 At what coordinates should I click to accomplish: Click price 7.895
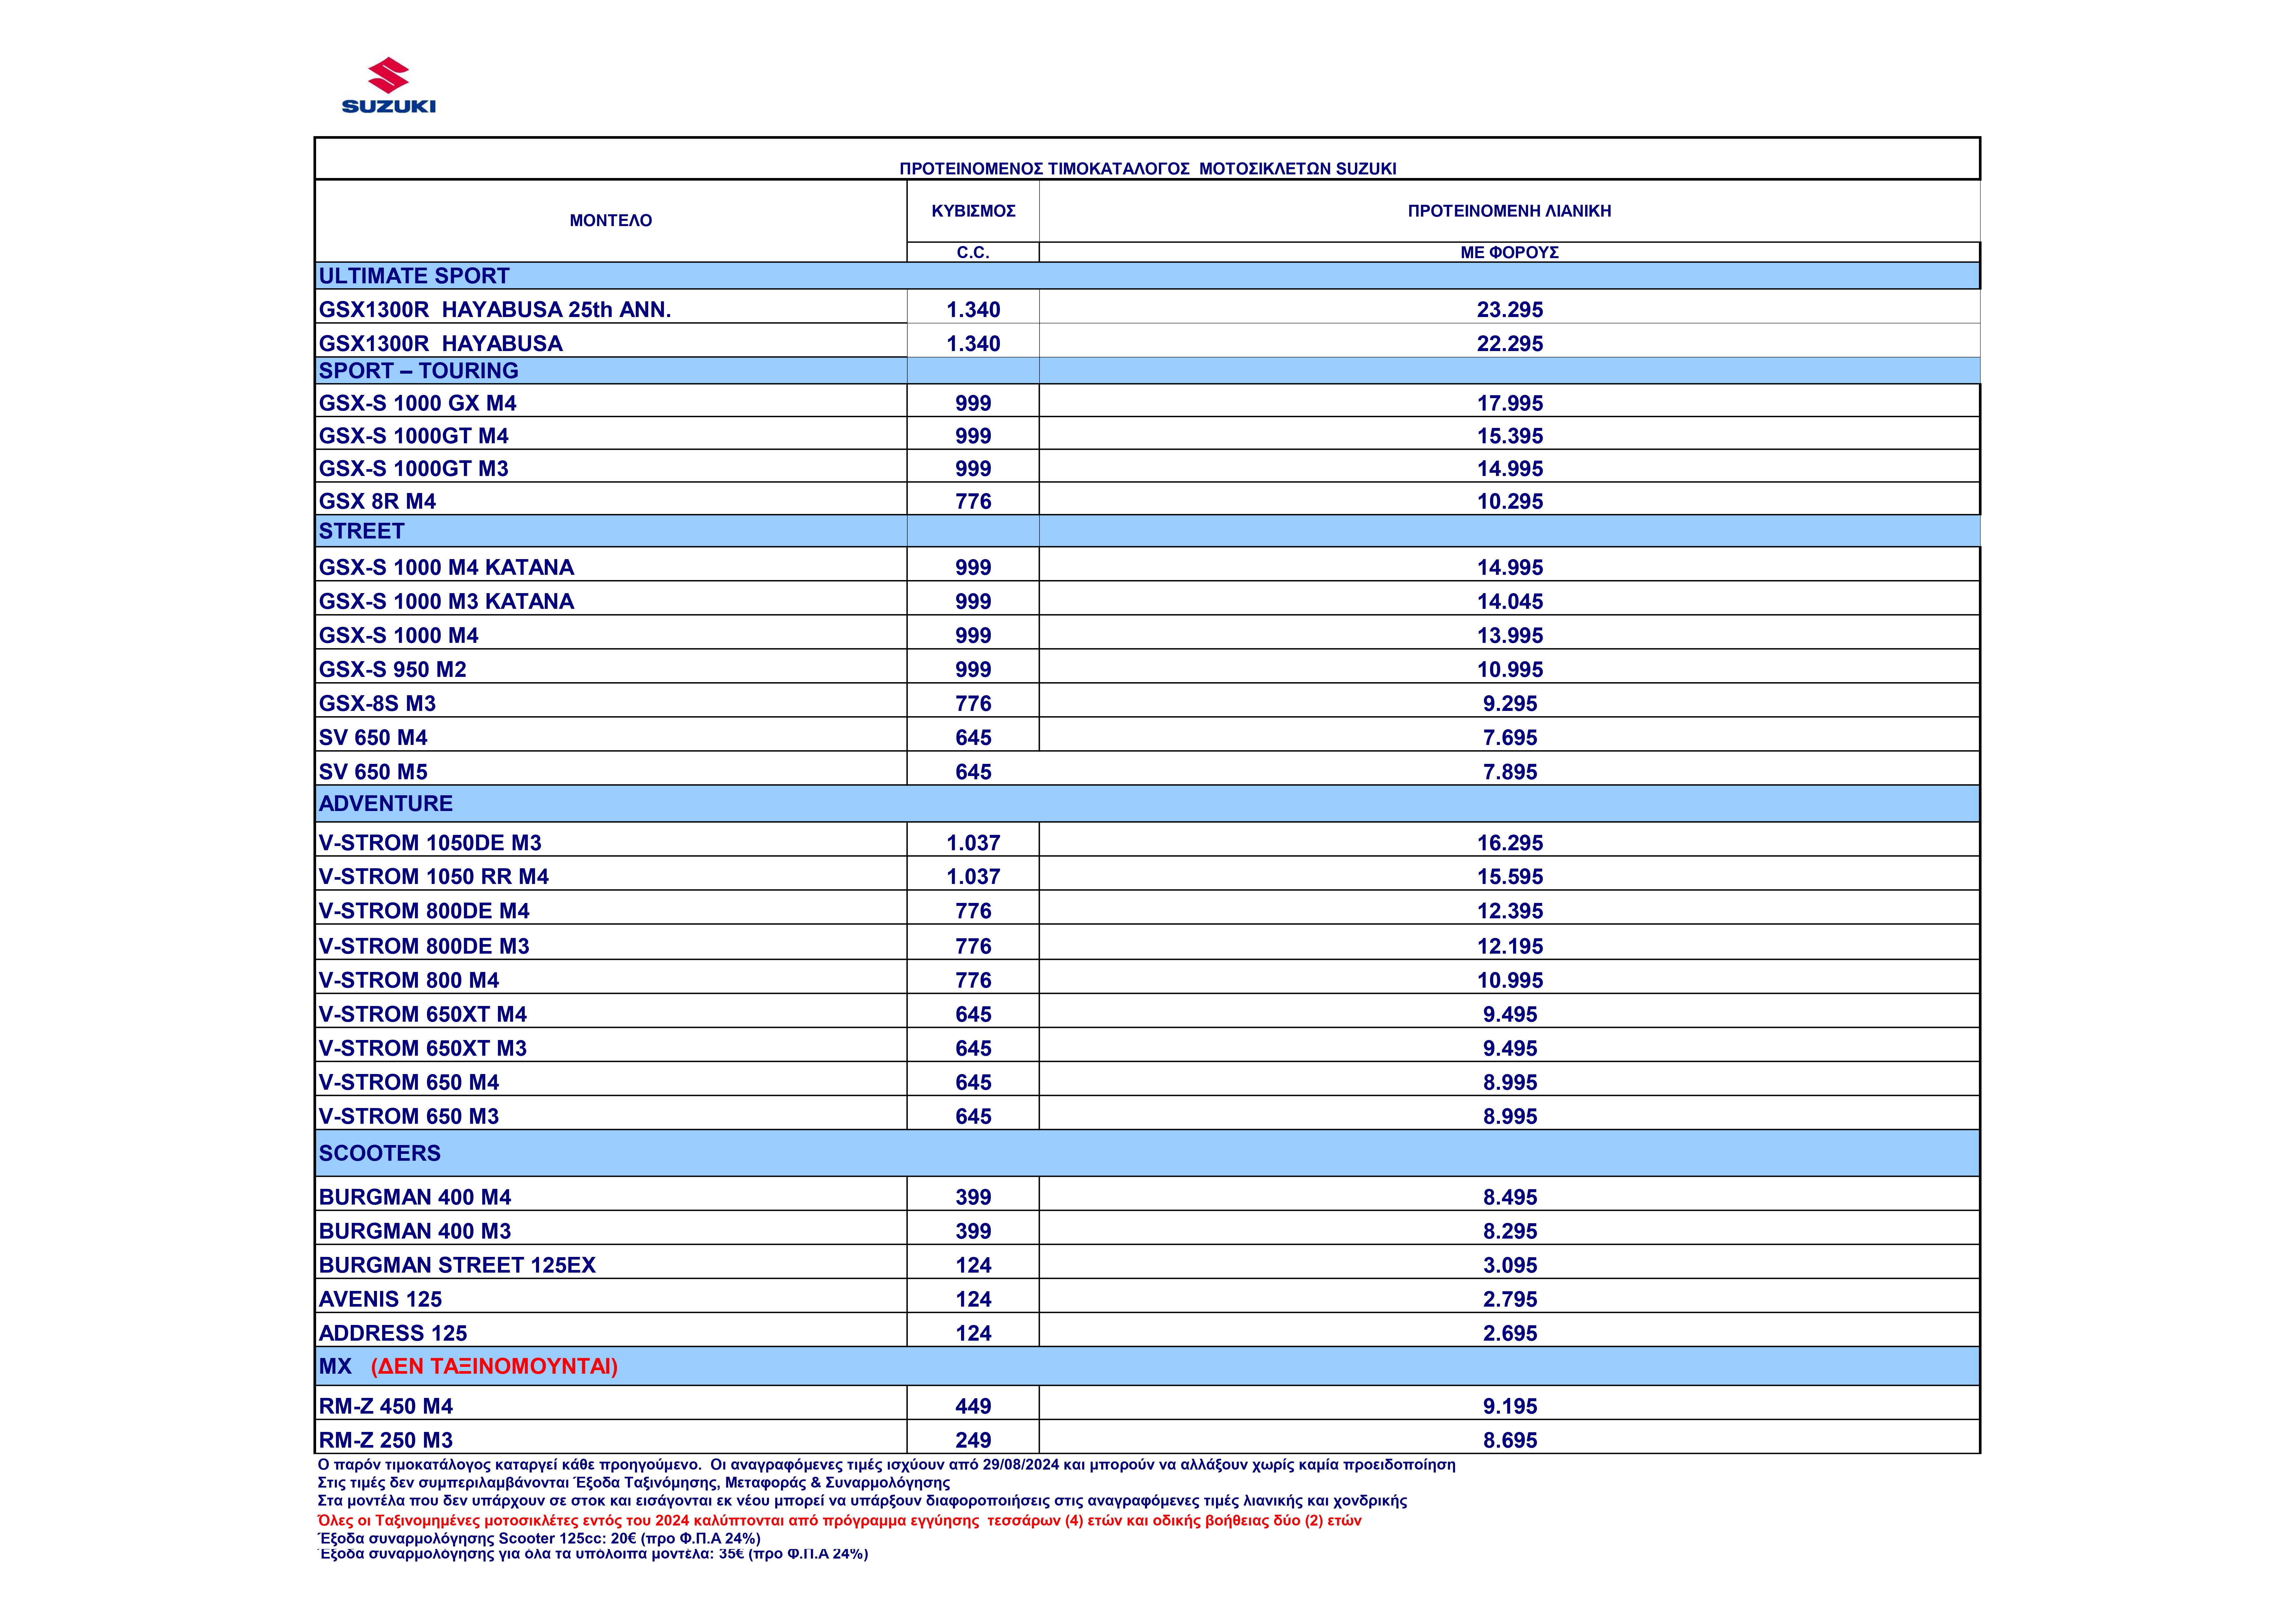tap(1510, 772)
